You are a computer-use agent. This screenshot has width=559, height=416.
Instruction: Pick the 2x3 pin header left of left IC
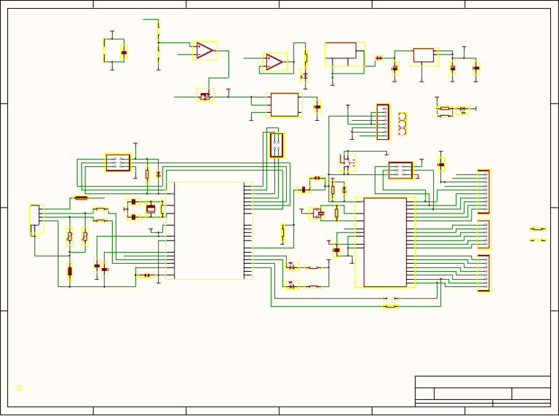[118, 162]
